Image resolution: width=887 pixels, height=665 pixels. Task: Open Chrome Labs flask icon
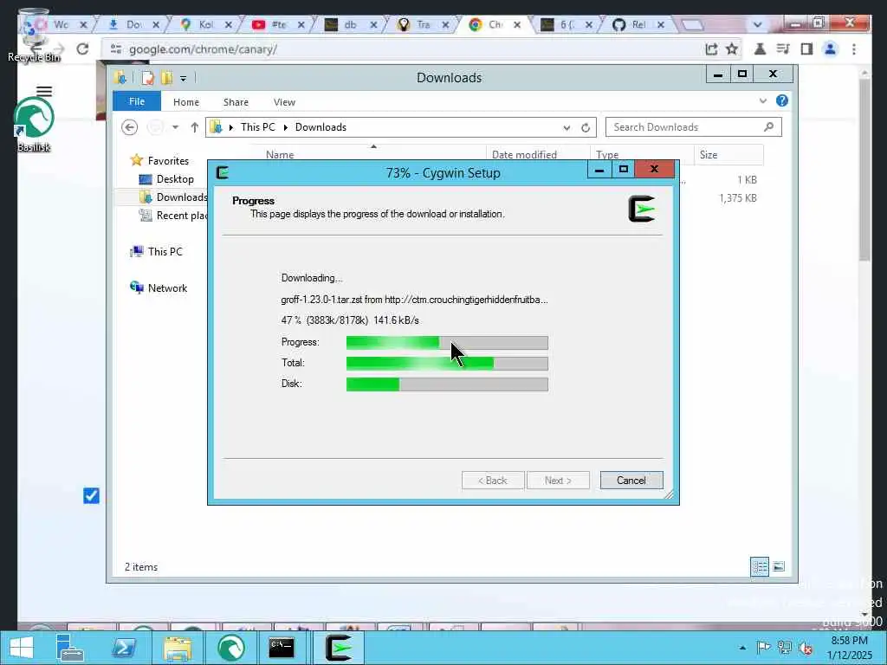click(760, 49)
